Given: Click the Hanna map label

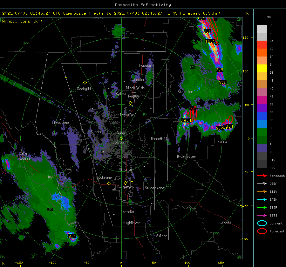Looking at the screenshot, I should pyautogui.click(x=222, y=142).
